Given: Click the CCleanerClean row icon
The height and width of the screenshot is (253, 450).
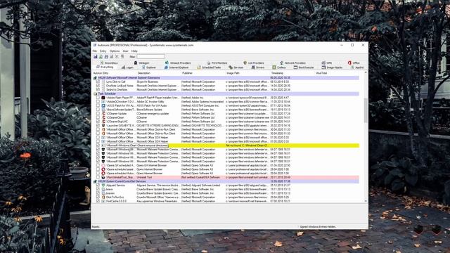Looking at the screenshot, I should pos(103,117).
